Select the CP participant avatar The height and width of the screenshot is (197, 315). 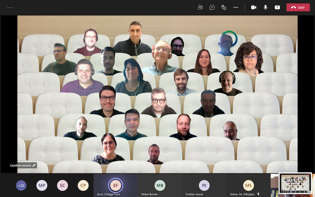click(83, 185)
